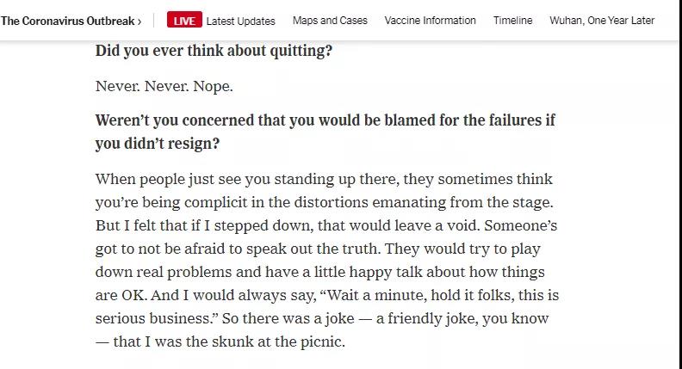This screenshot has width=682, height=369.
Task: Open The Coronavirus Outbreak section link
Action: tap(67, 21)
